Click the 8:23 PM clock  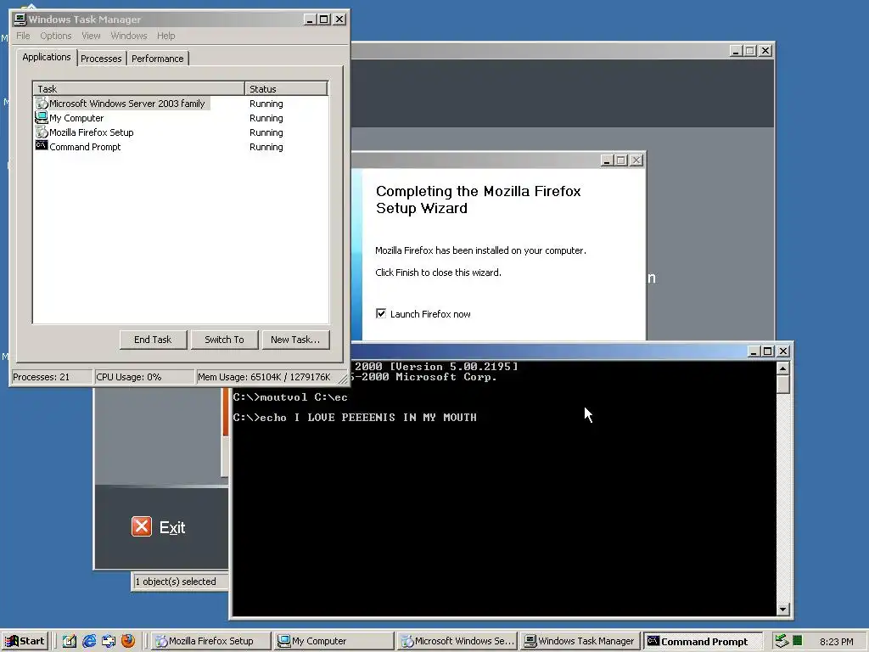[836, 642]
